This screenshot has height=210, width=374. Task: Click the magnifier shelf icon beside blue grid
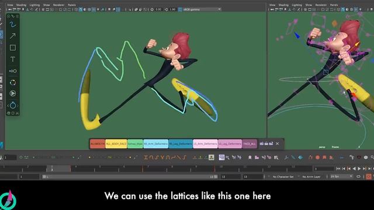(227, 157)
